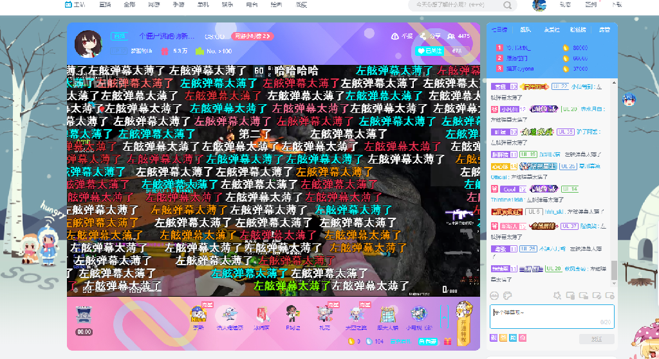Select the building gift icon
Screen dimensions: 659x359
(x=387, y=315)
